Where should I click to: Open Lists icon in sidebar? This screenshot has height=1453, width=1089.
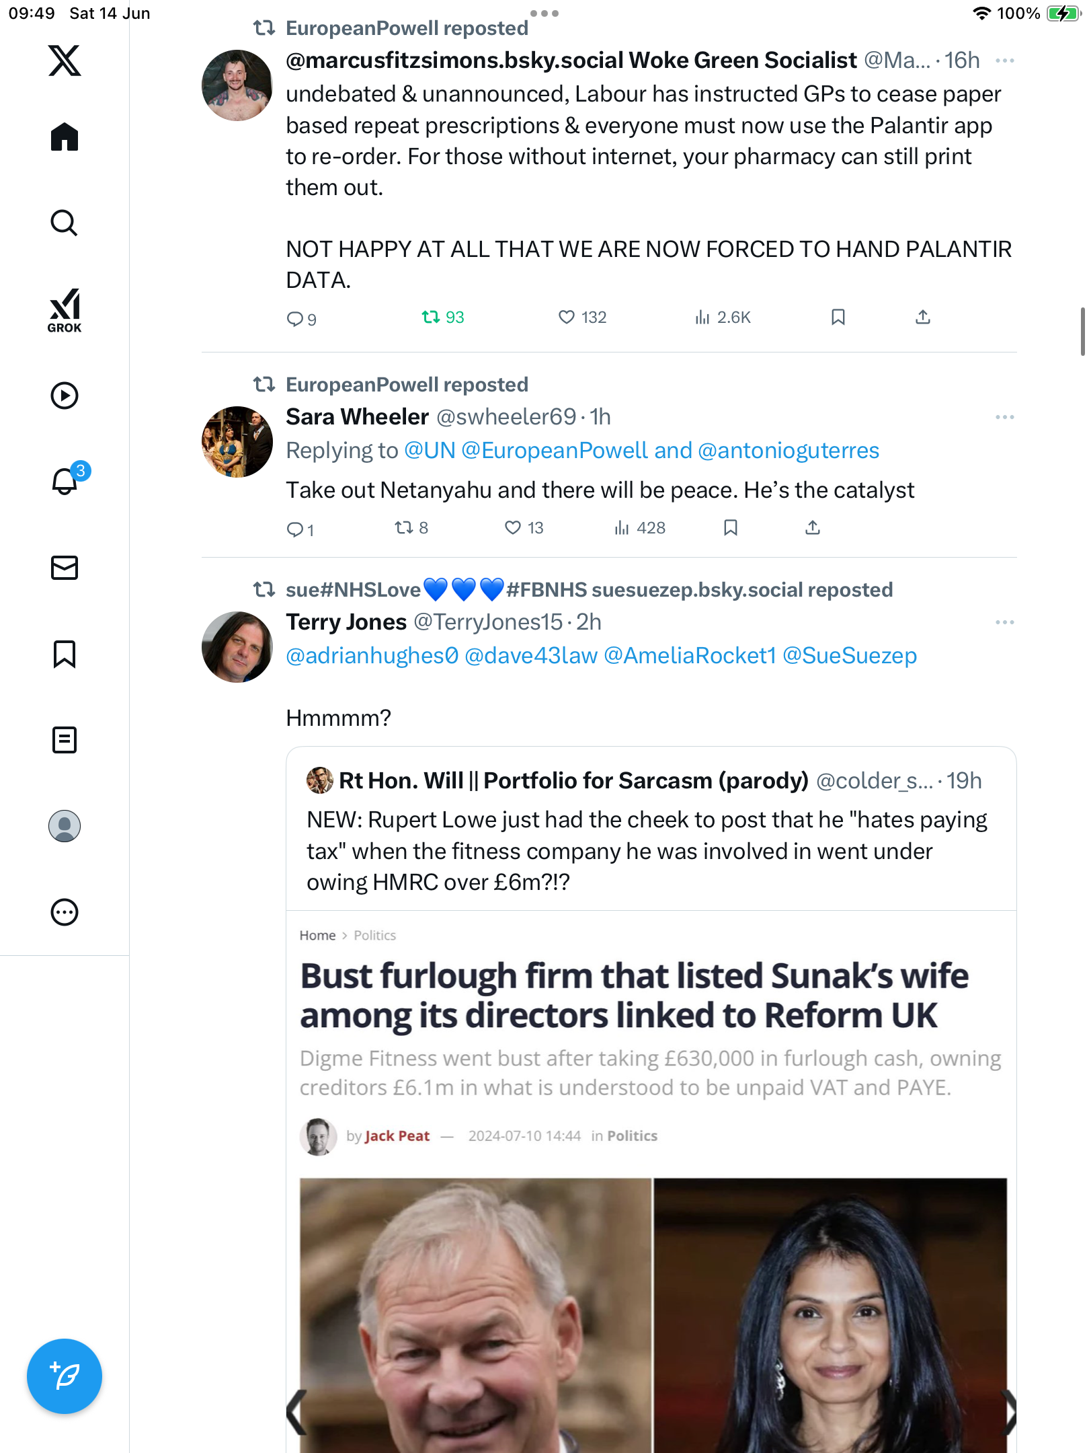pos(65,740)
